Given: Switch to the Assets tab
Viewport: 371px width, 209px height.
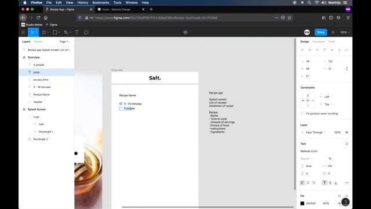Looking at the screenshot, I should [x=38, y=41].
